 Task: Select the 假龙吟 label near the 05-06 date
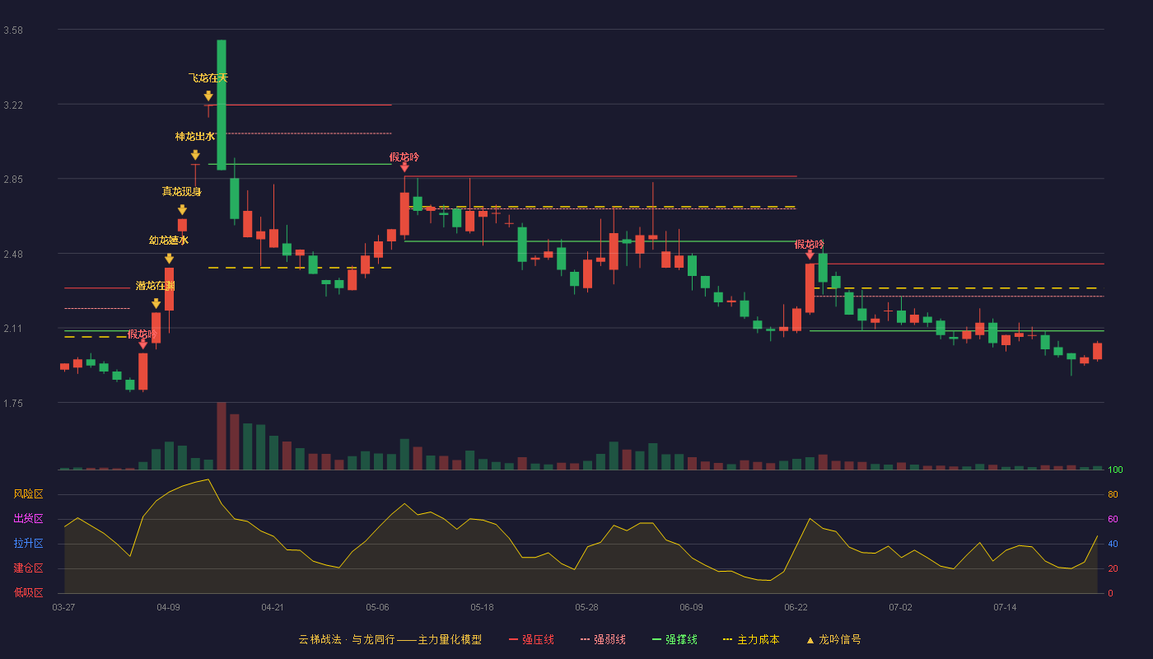pos(404,157)
